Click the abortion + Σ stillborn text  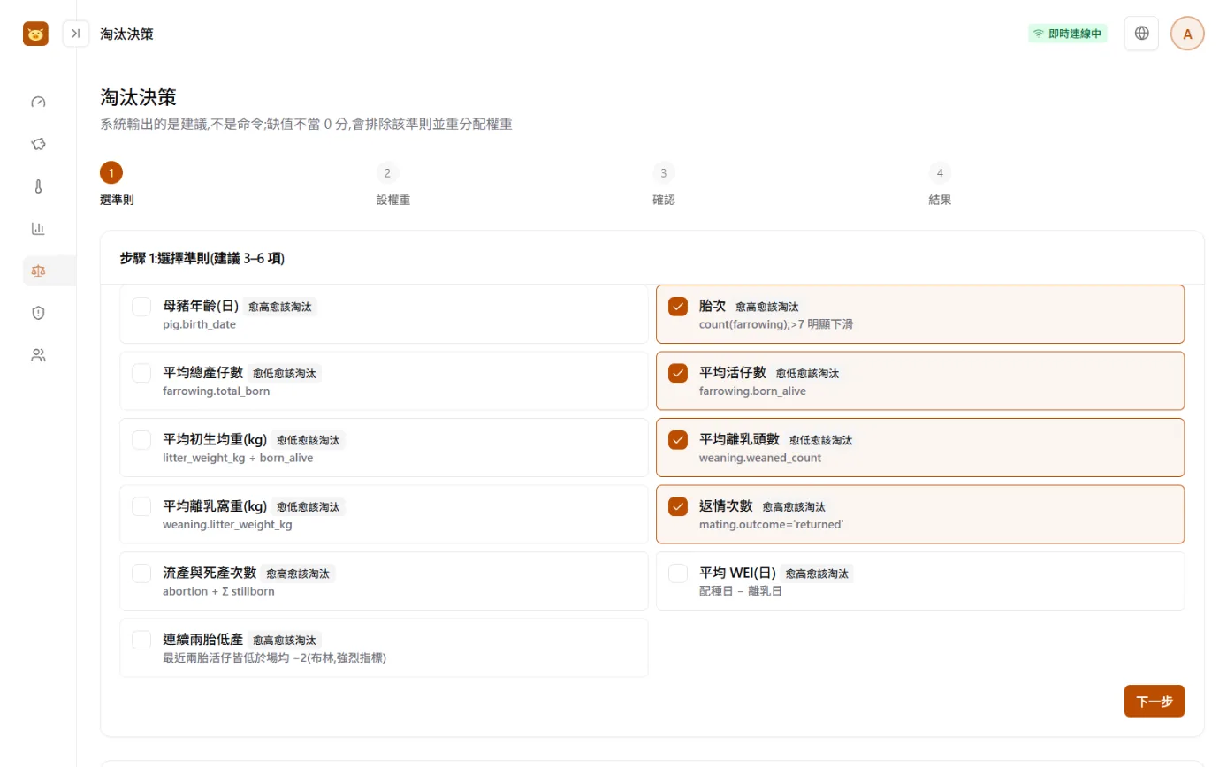point(219,591)
